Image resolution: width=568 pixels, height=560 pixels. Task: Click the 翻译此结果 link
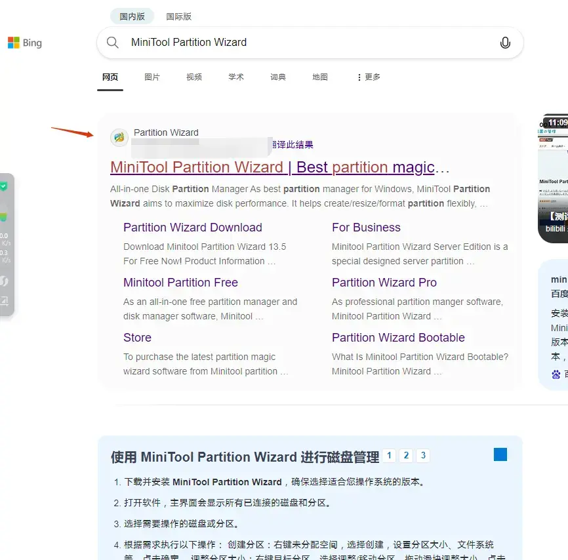(x=293, y=145)
